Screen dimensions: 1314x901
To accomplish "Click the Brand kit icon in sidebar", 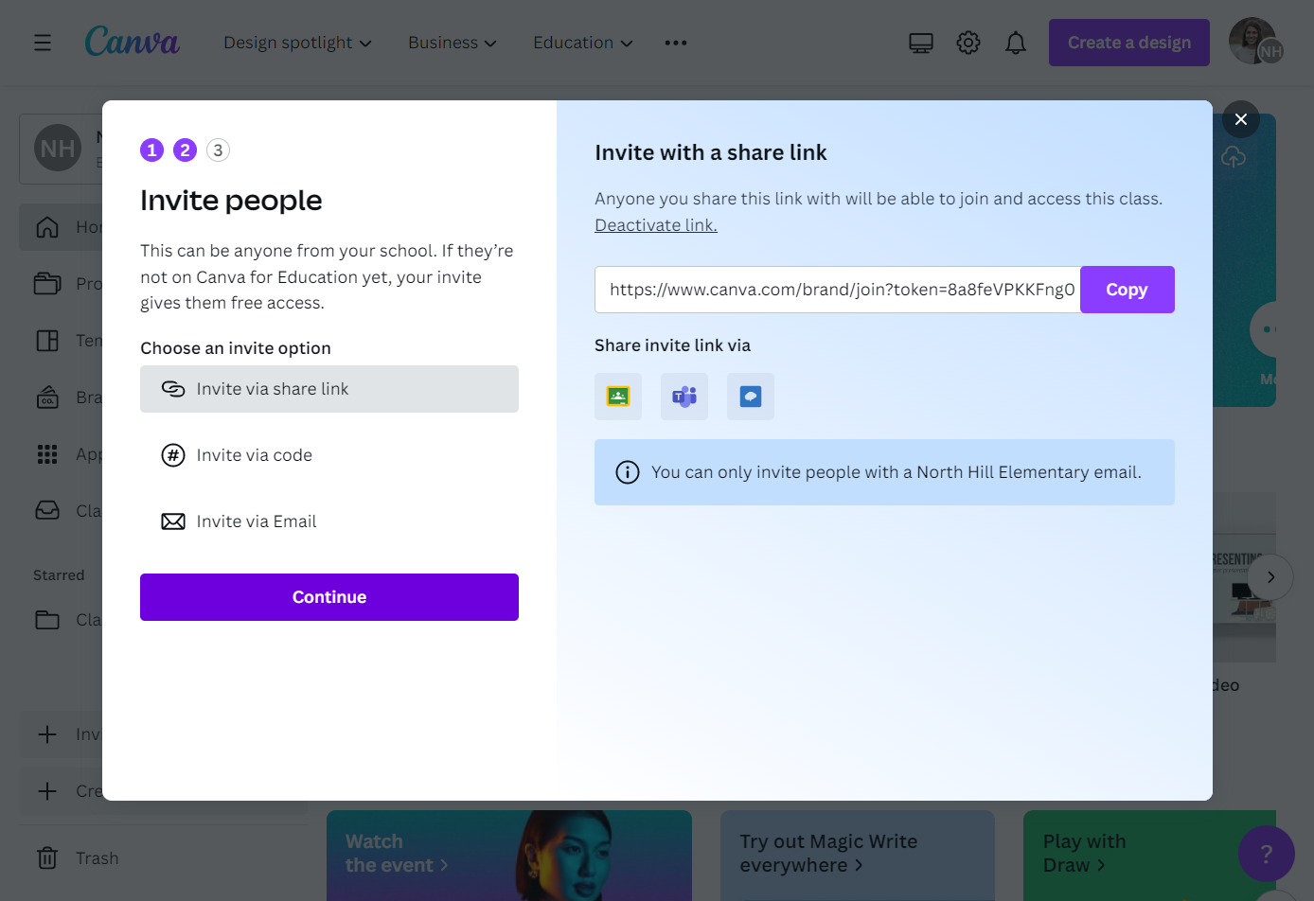I will [47, 397].
